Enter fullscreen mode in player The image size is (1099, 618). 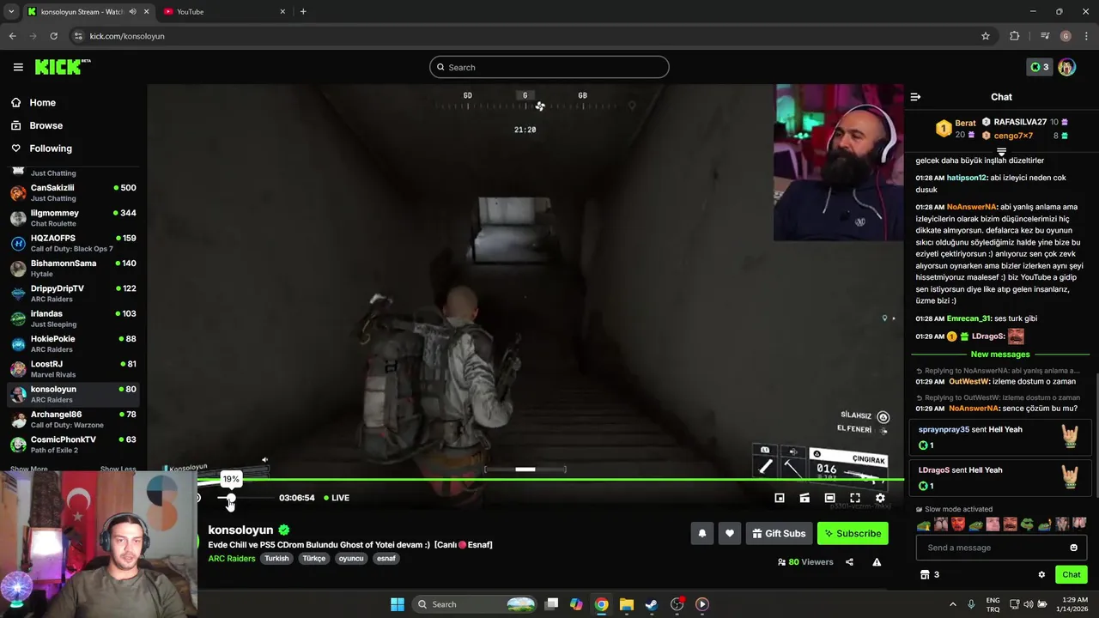(x=855, y=498)
